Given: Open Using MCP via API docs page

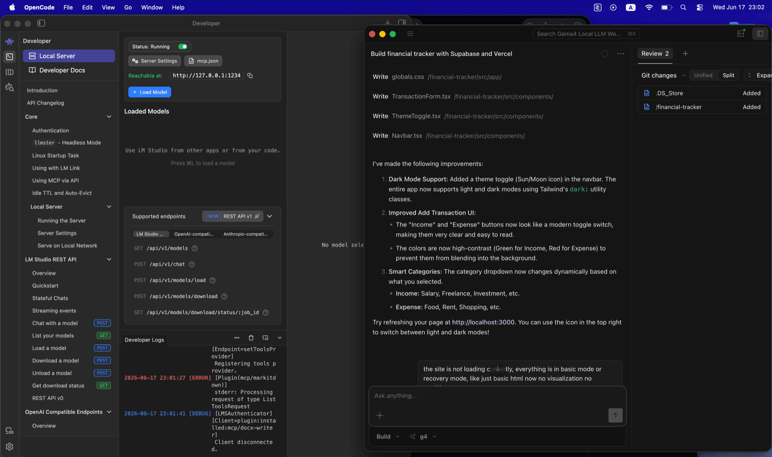Looking at the screenshot, I should [x=55, y=181].
